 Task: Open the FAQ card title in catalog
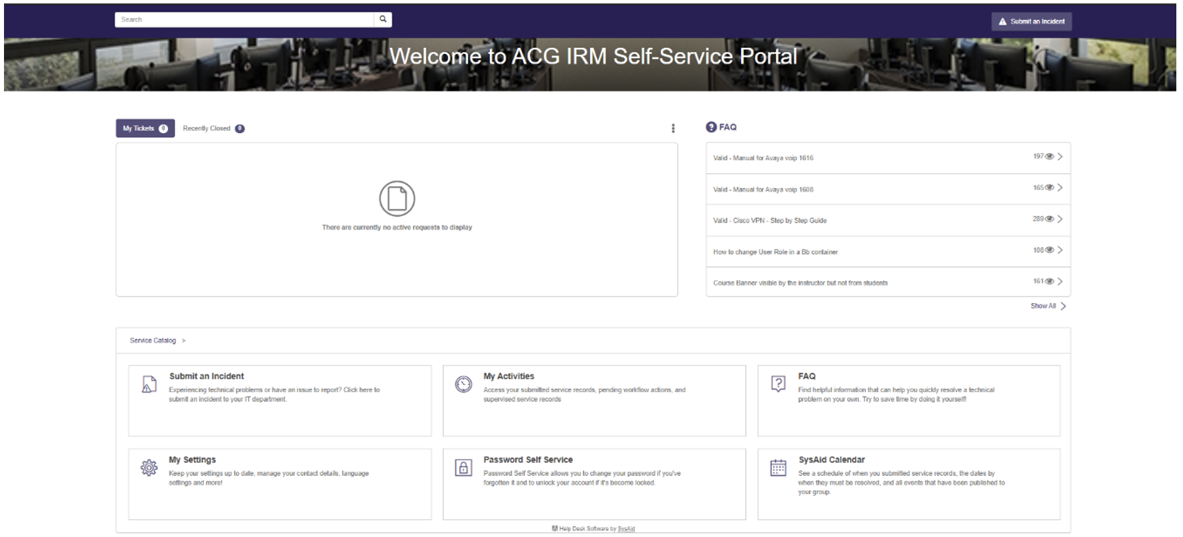pyautogui.click(x=807, y=376)
